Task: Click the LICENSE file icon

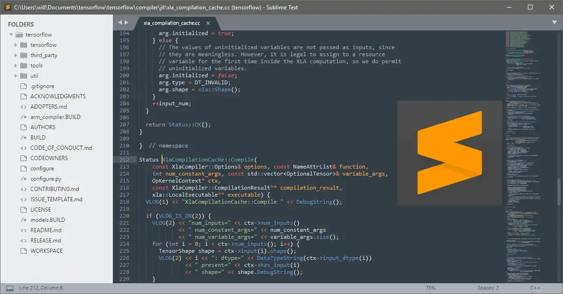Action: point(24,210)
